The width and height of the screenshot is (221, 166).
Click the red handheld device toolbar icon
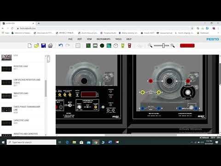(x=129, y=46)
